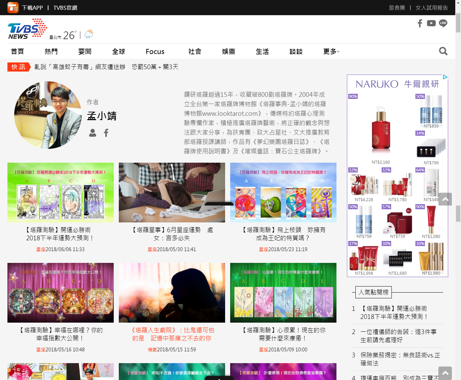Open article title 飛上枝頭 妳擁有成為王妃的特質嗎
The width and height of the screenshot is (461, 380).
tap(283, 234)
